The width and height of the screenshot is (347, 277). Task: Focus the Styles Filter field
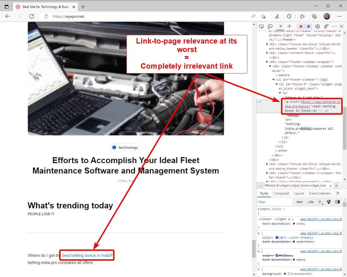pyautogui.click(x=275, y=202)
